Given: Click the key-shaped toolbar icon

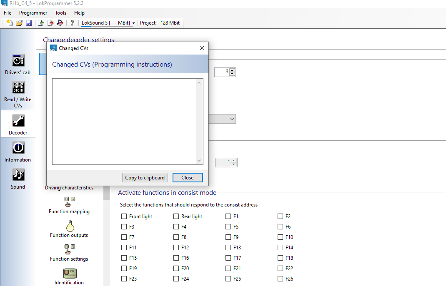Looking at the screenshot, I should pos(72,23).
